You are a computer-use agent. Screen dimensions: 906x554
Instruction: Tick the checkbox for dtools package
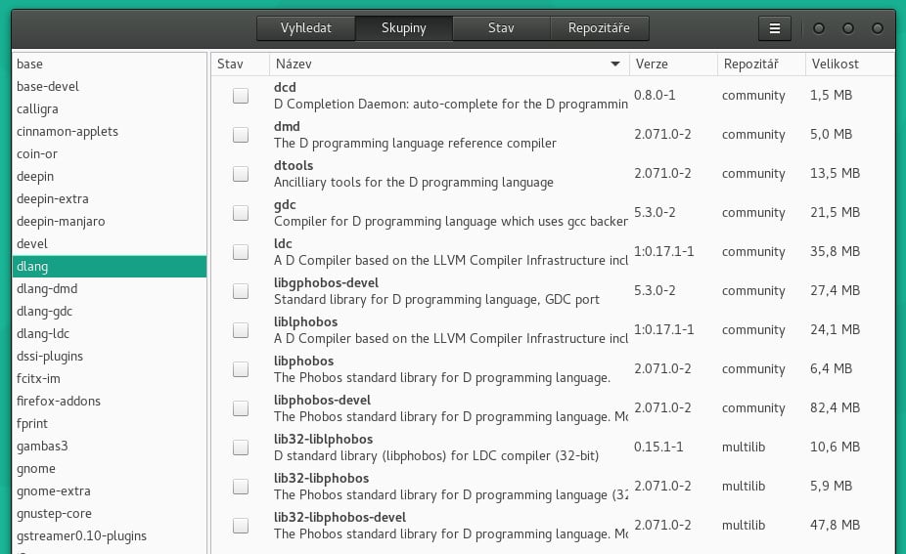point(241,174)
